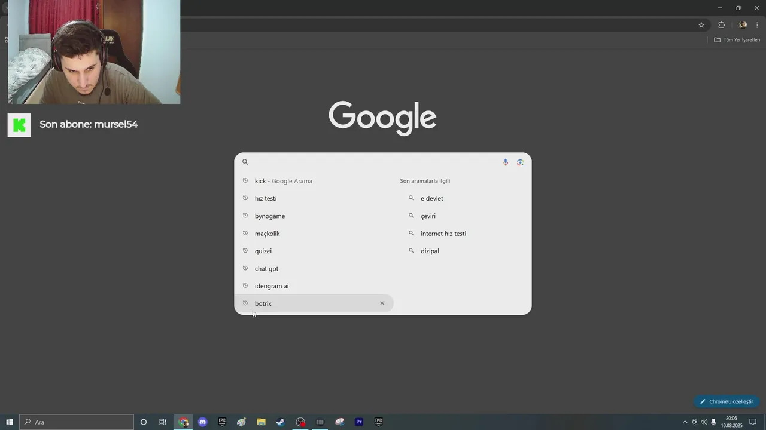The image size is (766, 430).
Task: Select the quizei suggestion
Action: point(314,251)
